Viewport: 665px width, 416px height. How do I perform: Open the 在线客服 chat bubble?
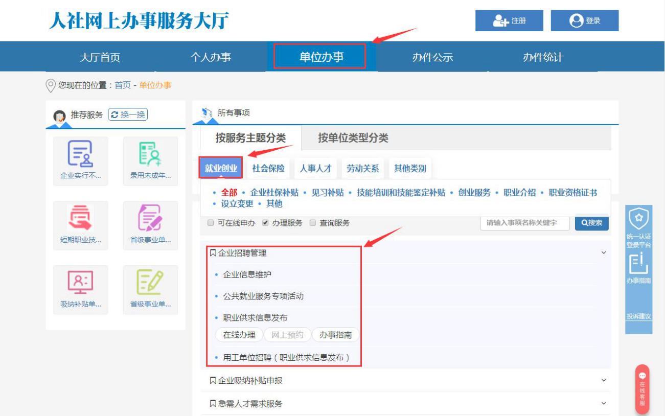click(642, 389)
